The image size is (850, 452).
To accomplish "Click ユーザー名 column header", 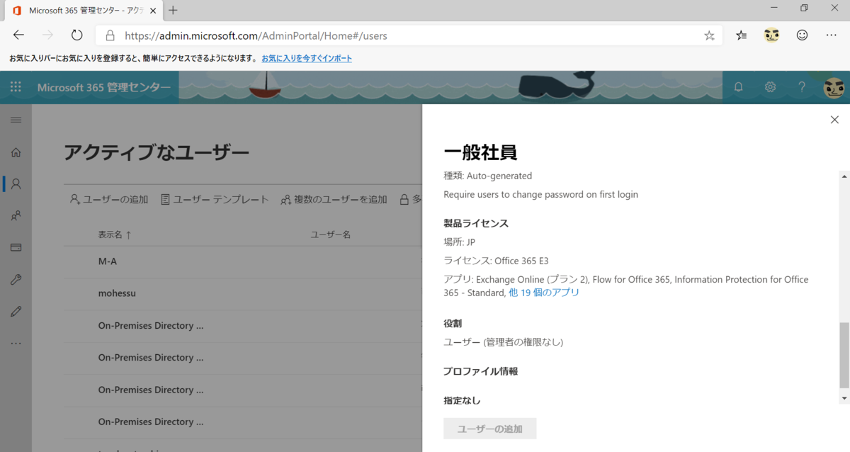I will click(x=331, y=234).
